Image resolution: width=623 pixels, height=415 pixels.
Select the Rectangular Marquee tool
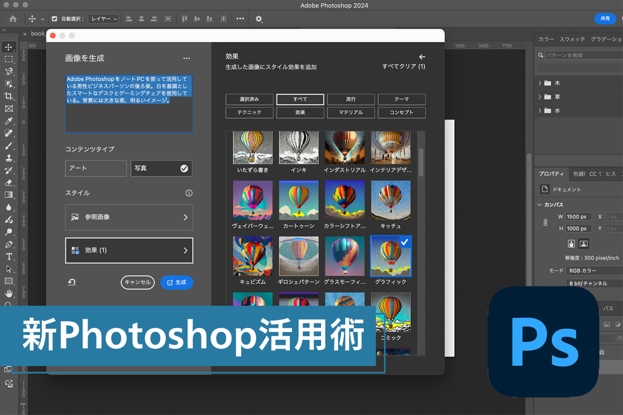click(x=8, y=59)
